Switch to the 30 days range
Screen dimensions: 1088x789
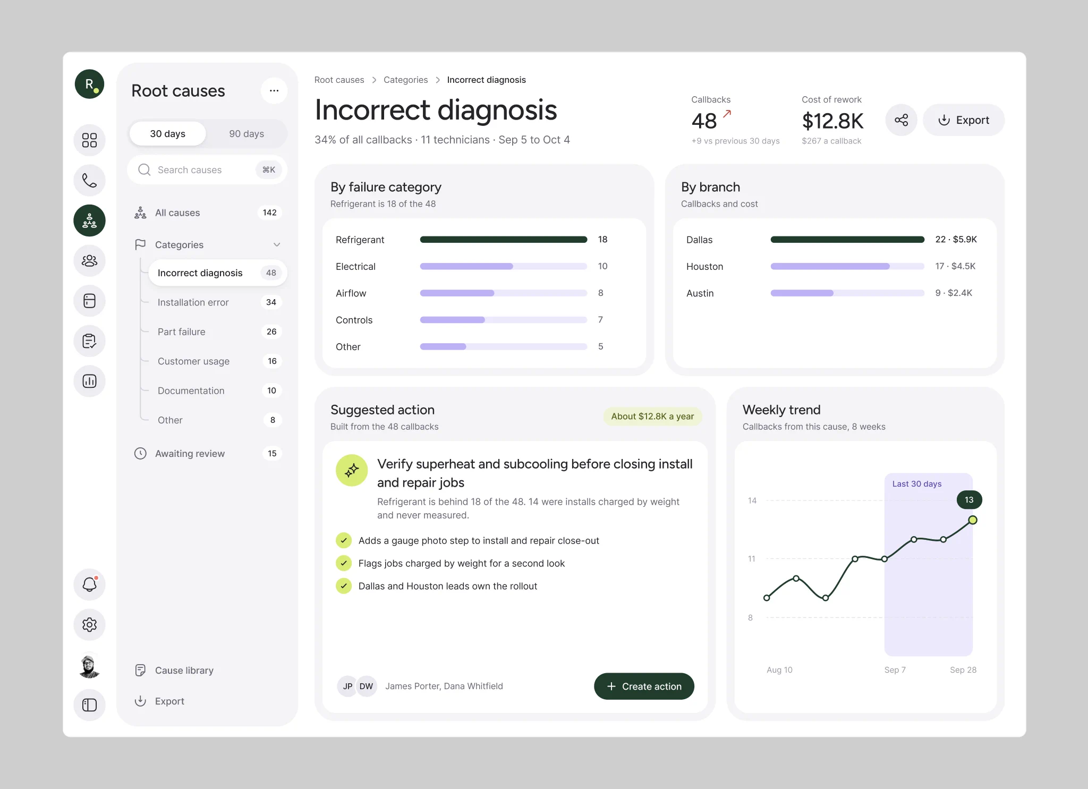167,134
